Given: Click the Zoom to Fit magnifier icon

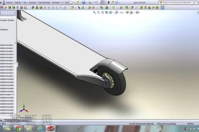Looking at the screenshot, I should [x=94, y=12].
